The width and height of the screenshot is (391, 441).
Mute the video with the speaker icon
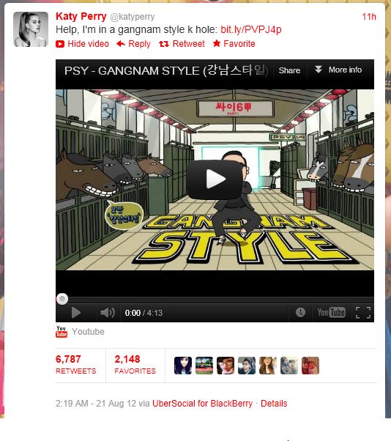pyautogui.click(x=108, y=313)
